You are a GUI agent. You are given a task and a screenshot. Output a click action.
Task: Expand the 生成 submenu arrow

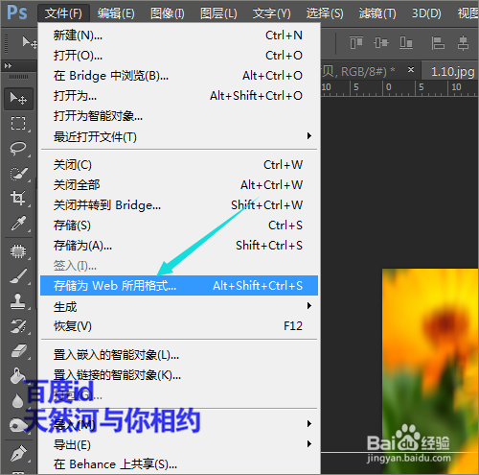pyautogui.click(x=308, y=306)
